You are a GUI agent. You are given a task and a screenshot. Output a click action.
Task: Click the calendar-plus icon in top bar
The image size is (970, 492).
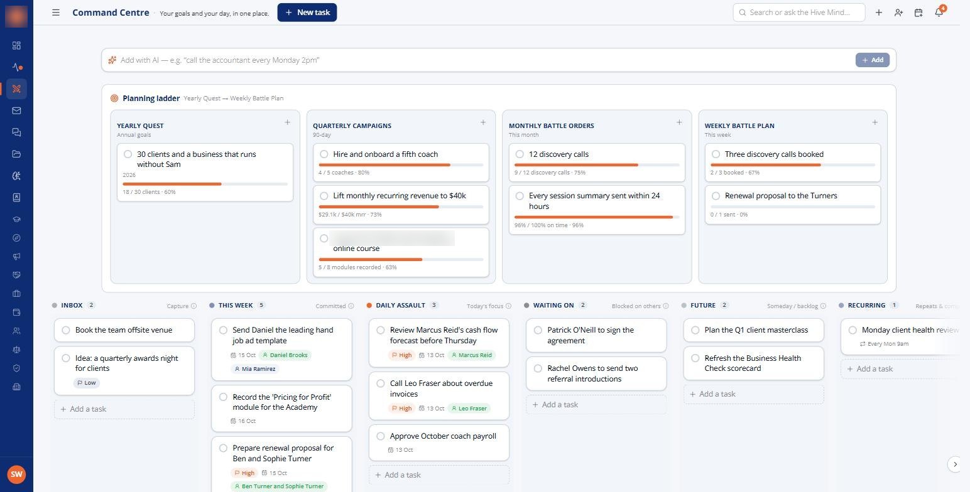click(x=918, y=13)
